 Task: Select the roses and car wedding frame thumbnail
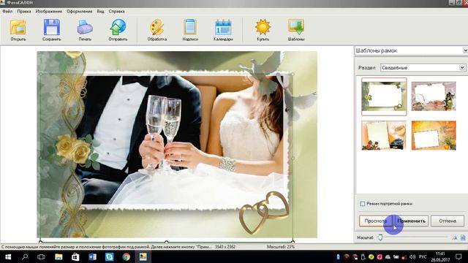384,135
